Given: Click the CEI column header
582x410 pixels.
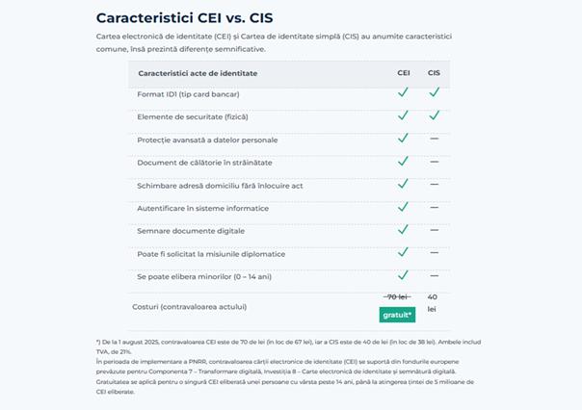Looking at the screenshot, I should pyautogui.click(x=404, y=72).
